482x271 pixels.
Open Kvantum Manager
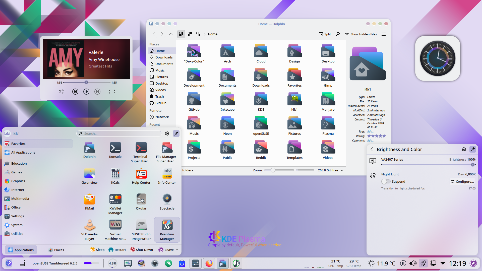(167, 230)
